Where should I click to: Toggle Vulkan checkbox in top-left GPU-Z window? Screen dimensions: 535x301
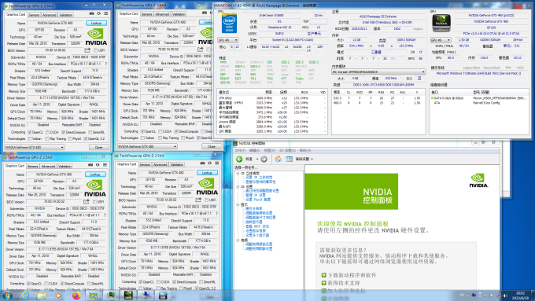30,139
